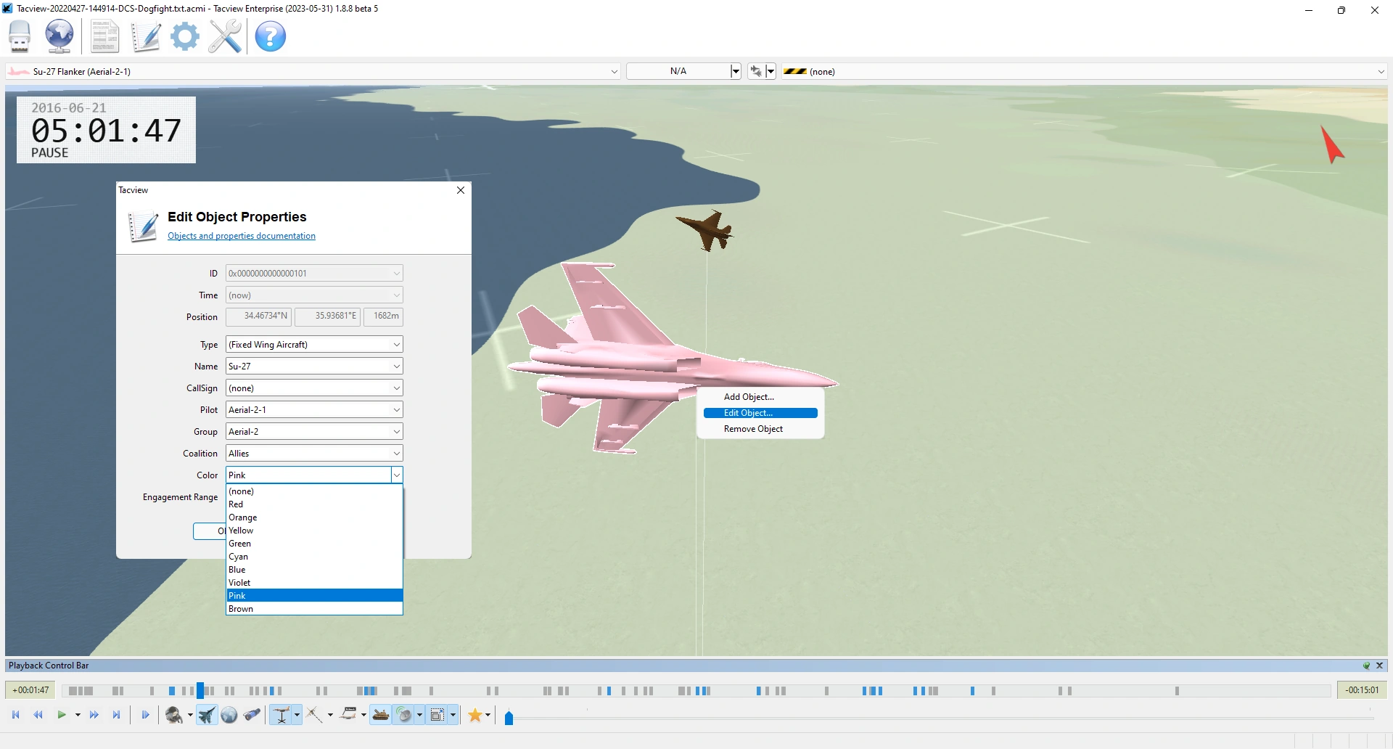Choose Yellow in the Color list
Viewport: 1393px width, 749px height.
(x=314, y=531)
